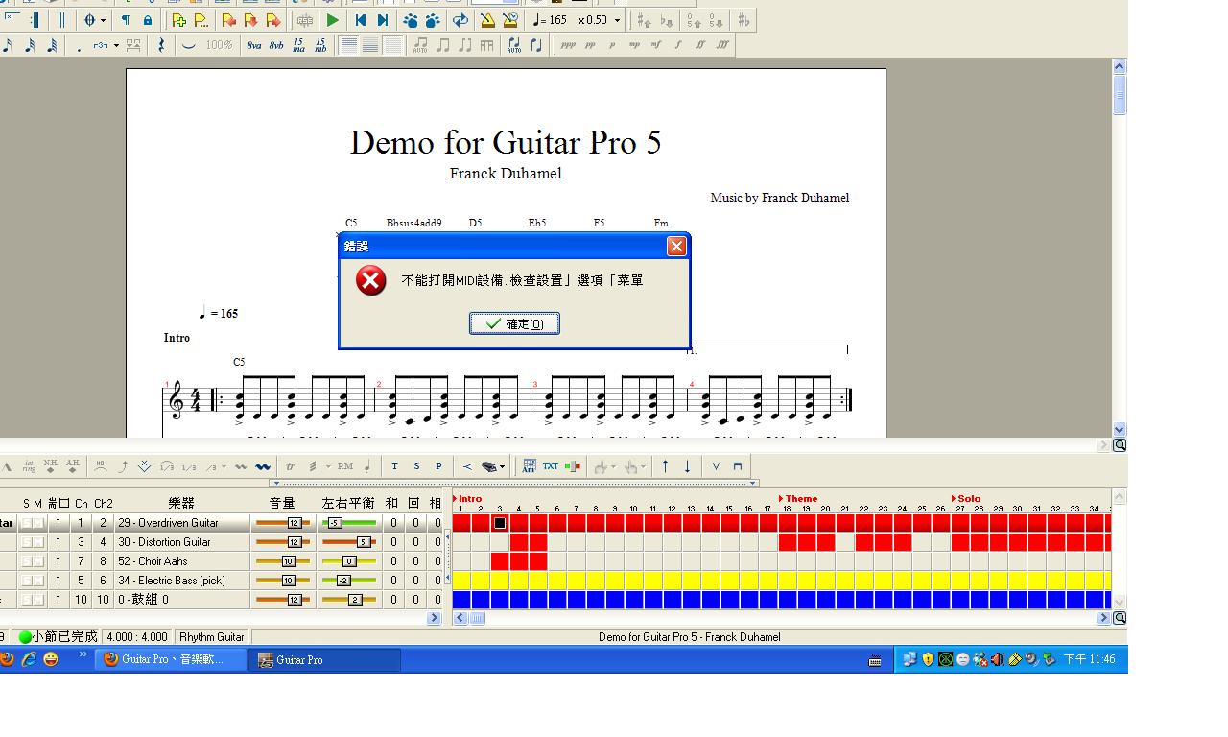
Task: Open the tuplet dropdown arrow
Action: [x=116, y=45]
